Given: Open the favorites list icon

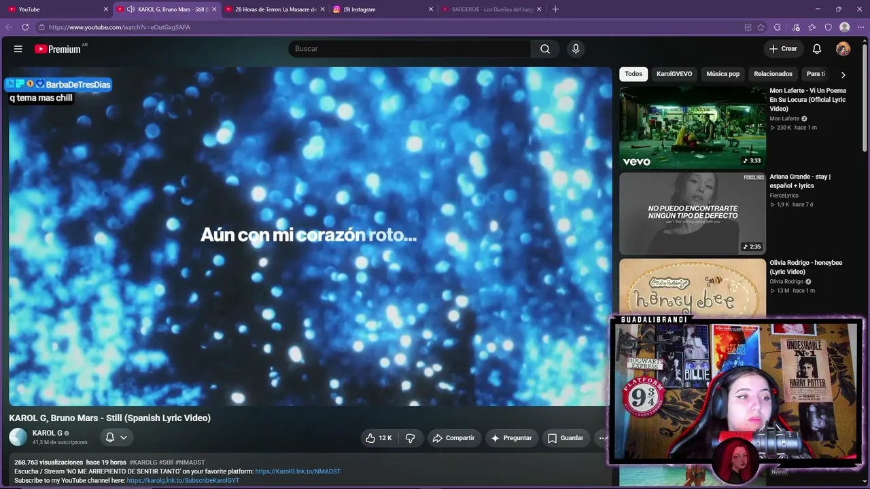Looking at the screenshot, I should (812, 27).
